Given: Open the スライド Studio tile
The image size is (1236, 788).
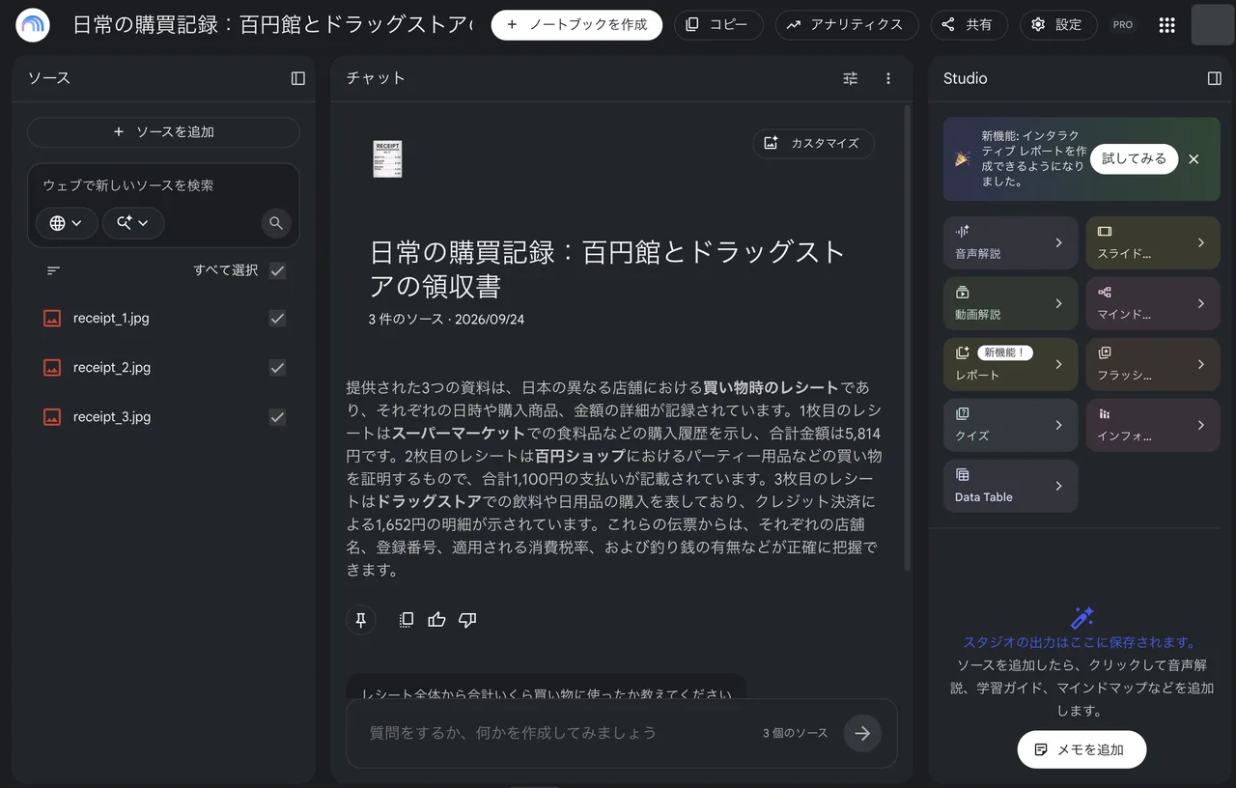Looking at the screenshot, I should tap(1153, 242).
